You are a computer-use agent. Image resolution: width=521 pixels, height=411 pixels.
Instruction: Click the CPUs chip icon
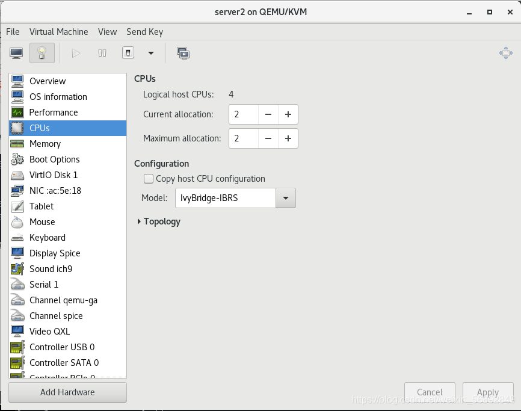point(17,128)
